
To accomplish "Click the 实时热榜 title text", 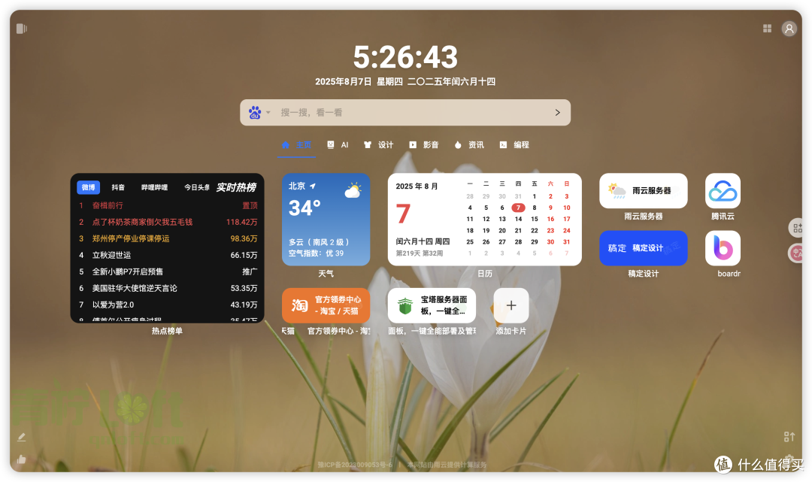I will [235, 187].
